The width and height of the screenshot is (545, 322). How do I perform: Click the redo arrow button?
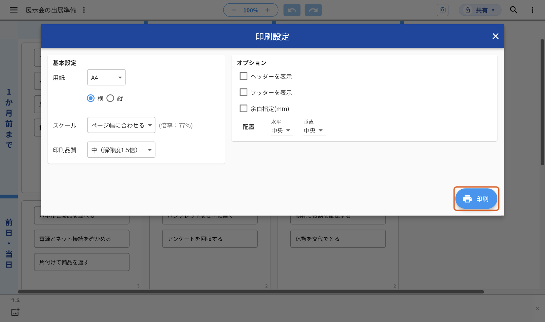[x=313, y=10]
